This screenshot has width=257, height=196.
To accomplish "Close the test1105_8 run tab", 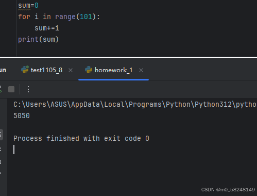I will [71, 70].
